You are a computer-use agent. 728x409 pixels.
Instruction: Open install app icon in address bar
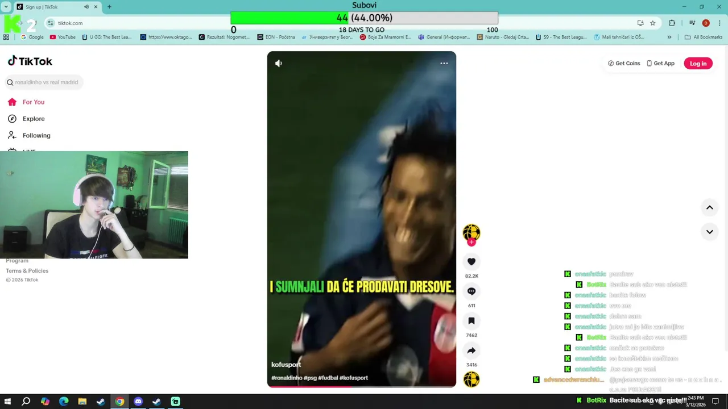640,23
